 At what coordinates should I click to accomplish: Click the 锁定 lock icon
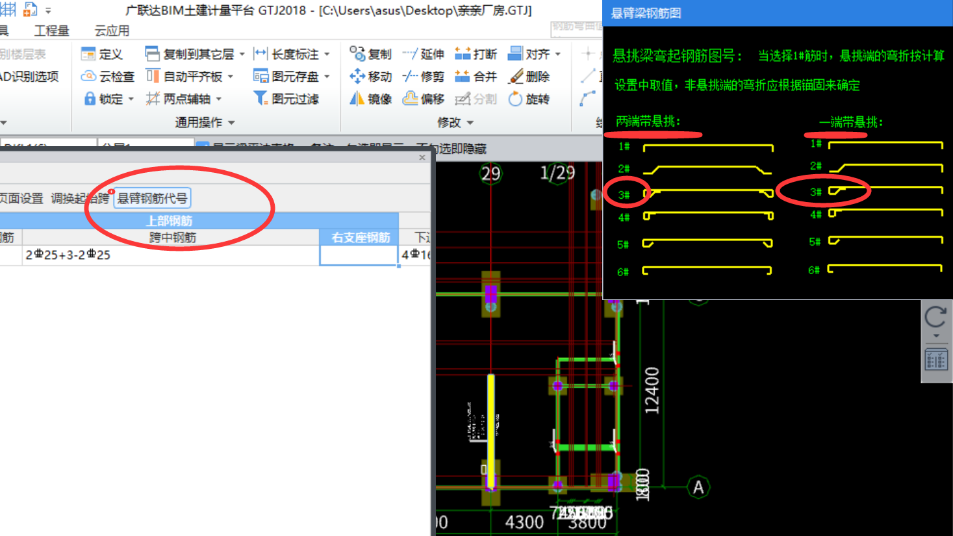90,99
